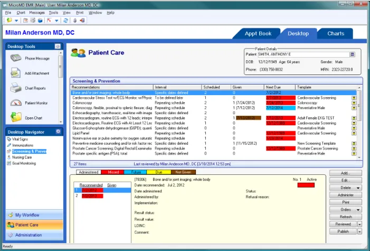Open the Rx prescription dropdown arrow
The image size is (370, 251).
(56, 21)
